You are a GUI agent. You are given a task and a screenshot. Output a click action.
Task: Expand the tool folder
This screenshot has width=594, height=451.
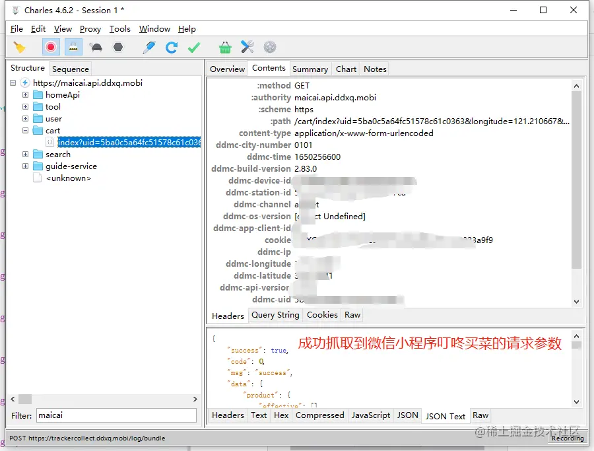pos(25,107)
